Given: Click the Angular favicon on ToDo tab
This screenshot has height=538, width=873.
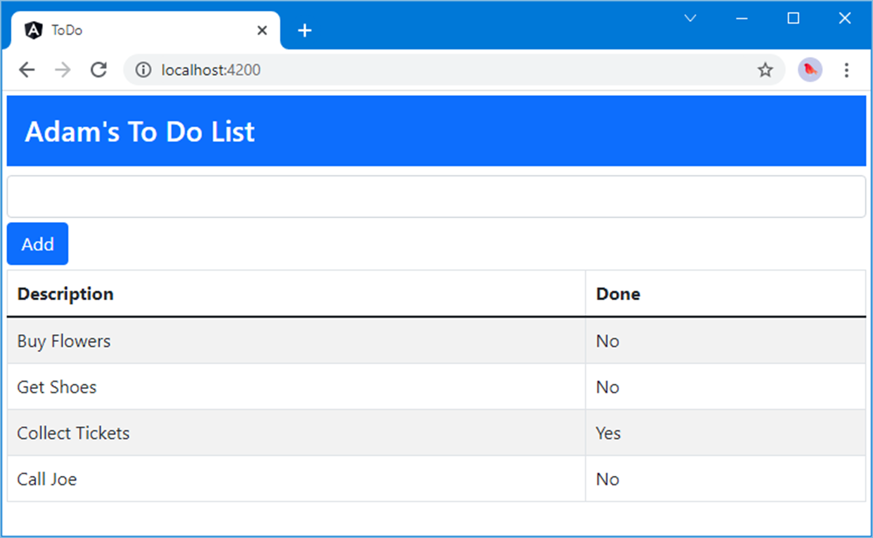Looking at the screenshot, I should pos(33,30).
